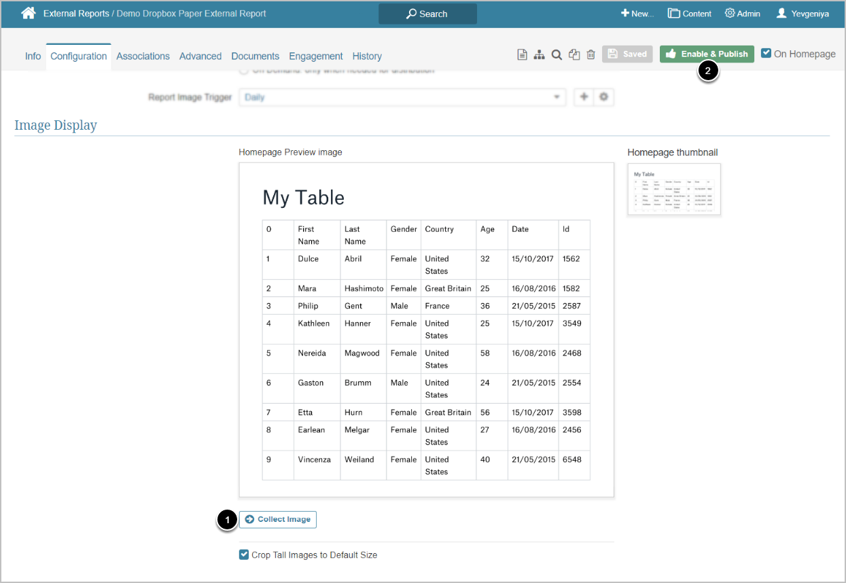Open the New... menu
The image size is (846, 583).
pos(637,14)
